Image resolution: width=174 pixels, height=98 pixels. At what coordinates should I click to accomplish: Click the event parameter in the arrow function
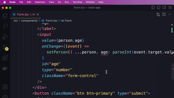tap(74, 46)
